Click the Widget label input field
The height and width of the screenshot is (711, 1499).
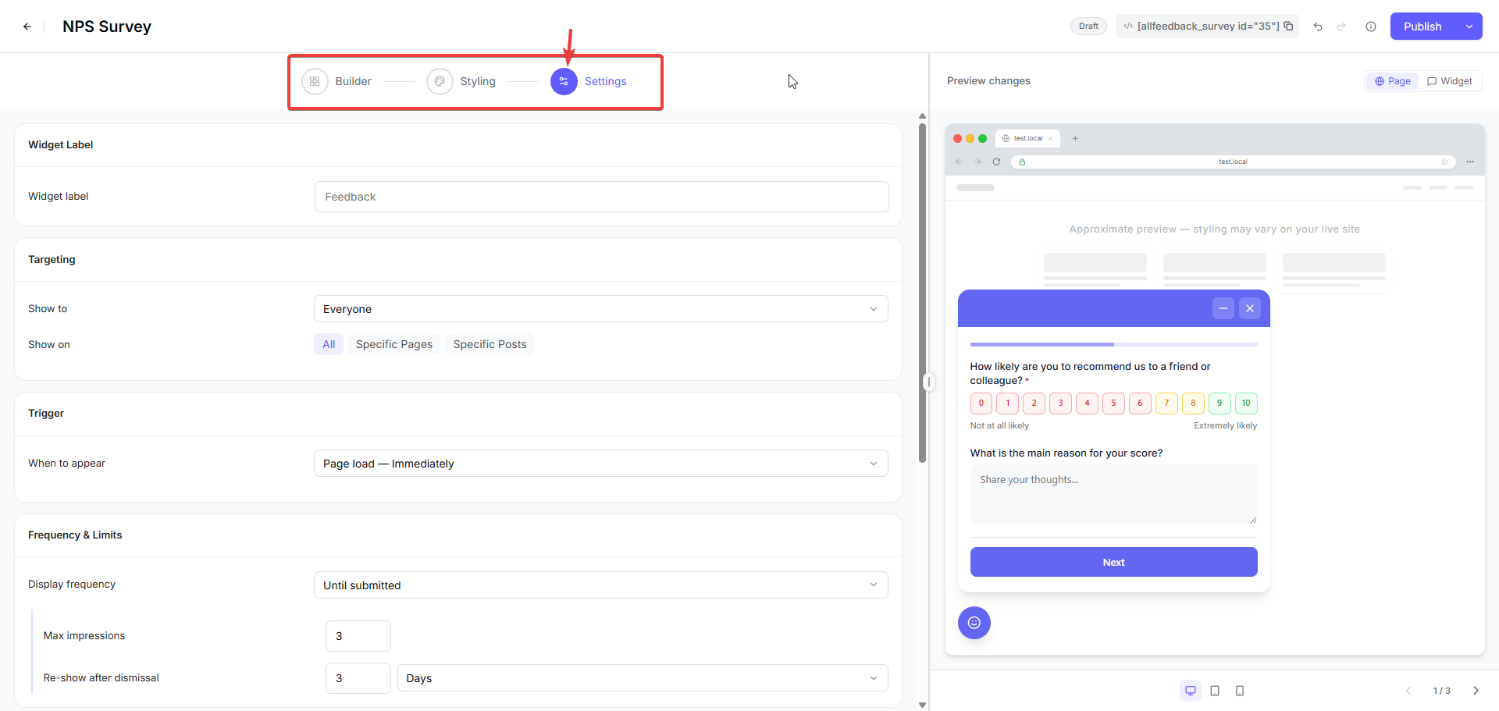coord(601,197)
